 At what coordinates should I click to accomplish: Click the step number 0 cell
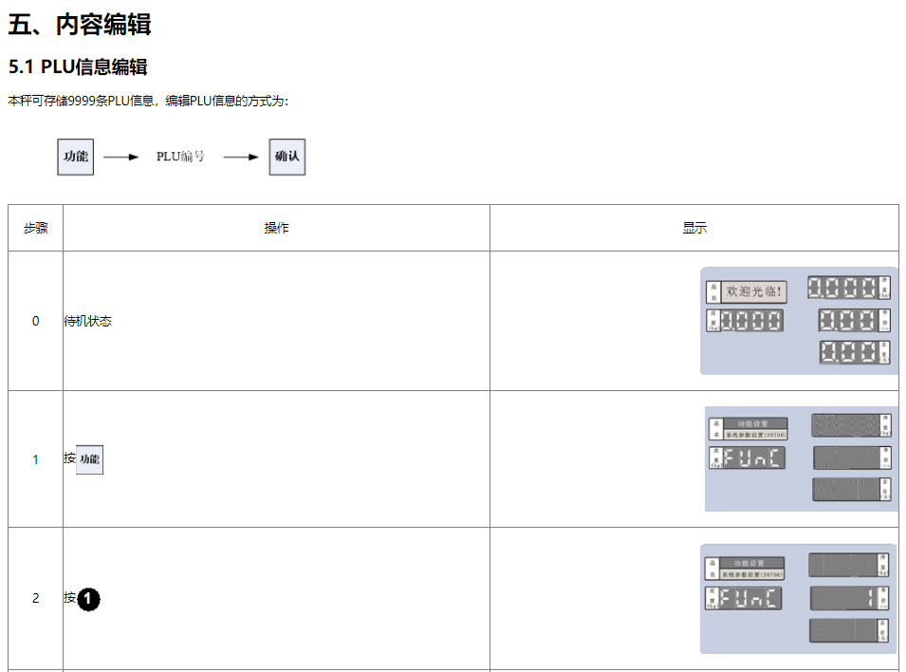tap(36, 321)
